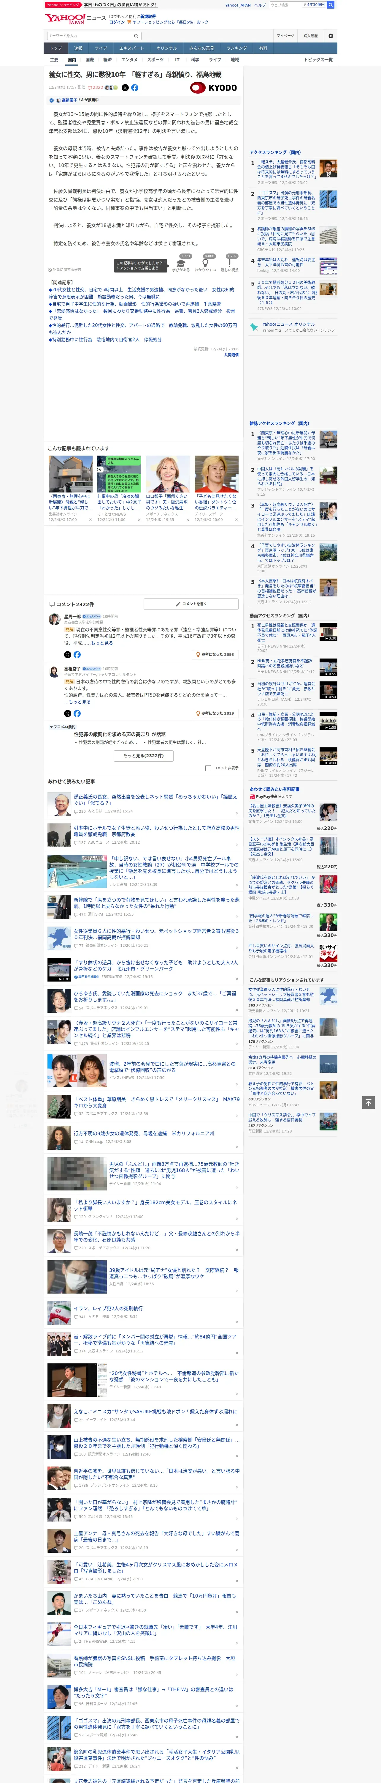
Task: Open トピックス一覧 link
Action: [x=318, y=59]
